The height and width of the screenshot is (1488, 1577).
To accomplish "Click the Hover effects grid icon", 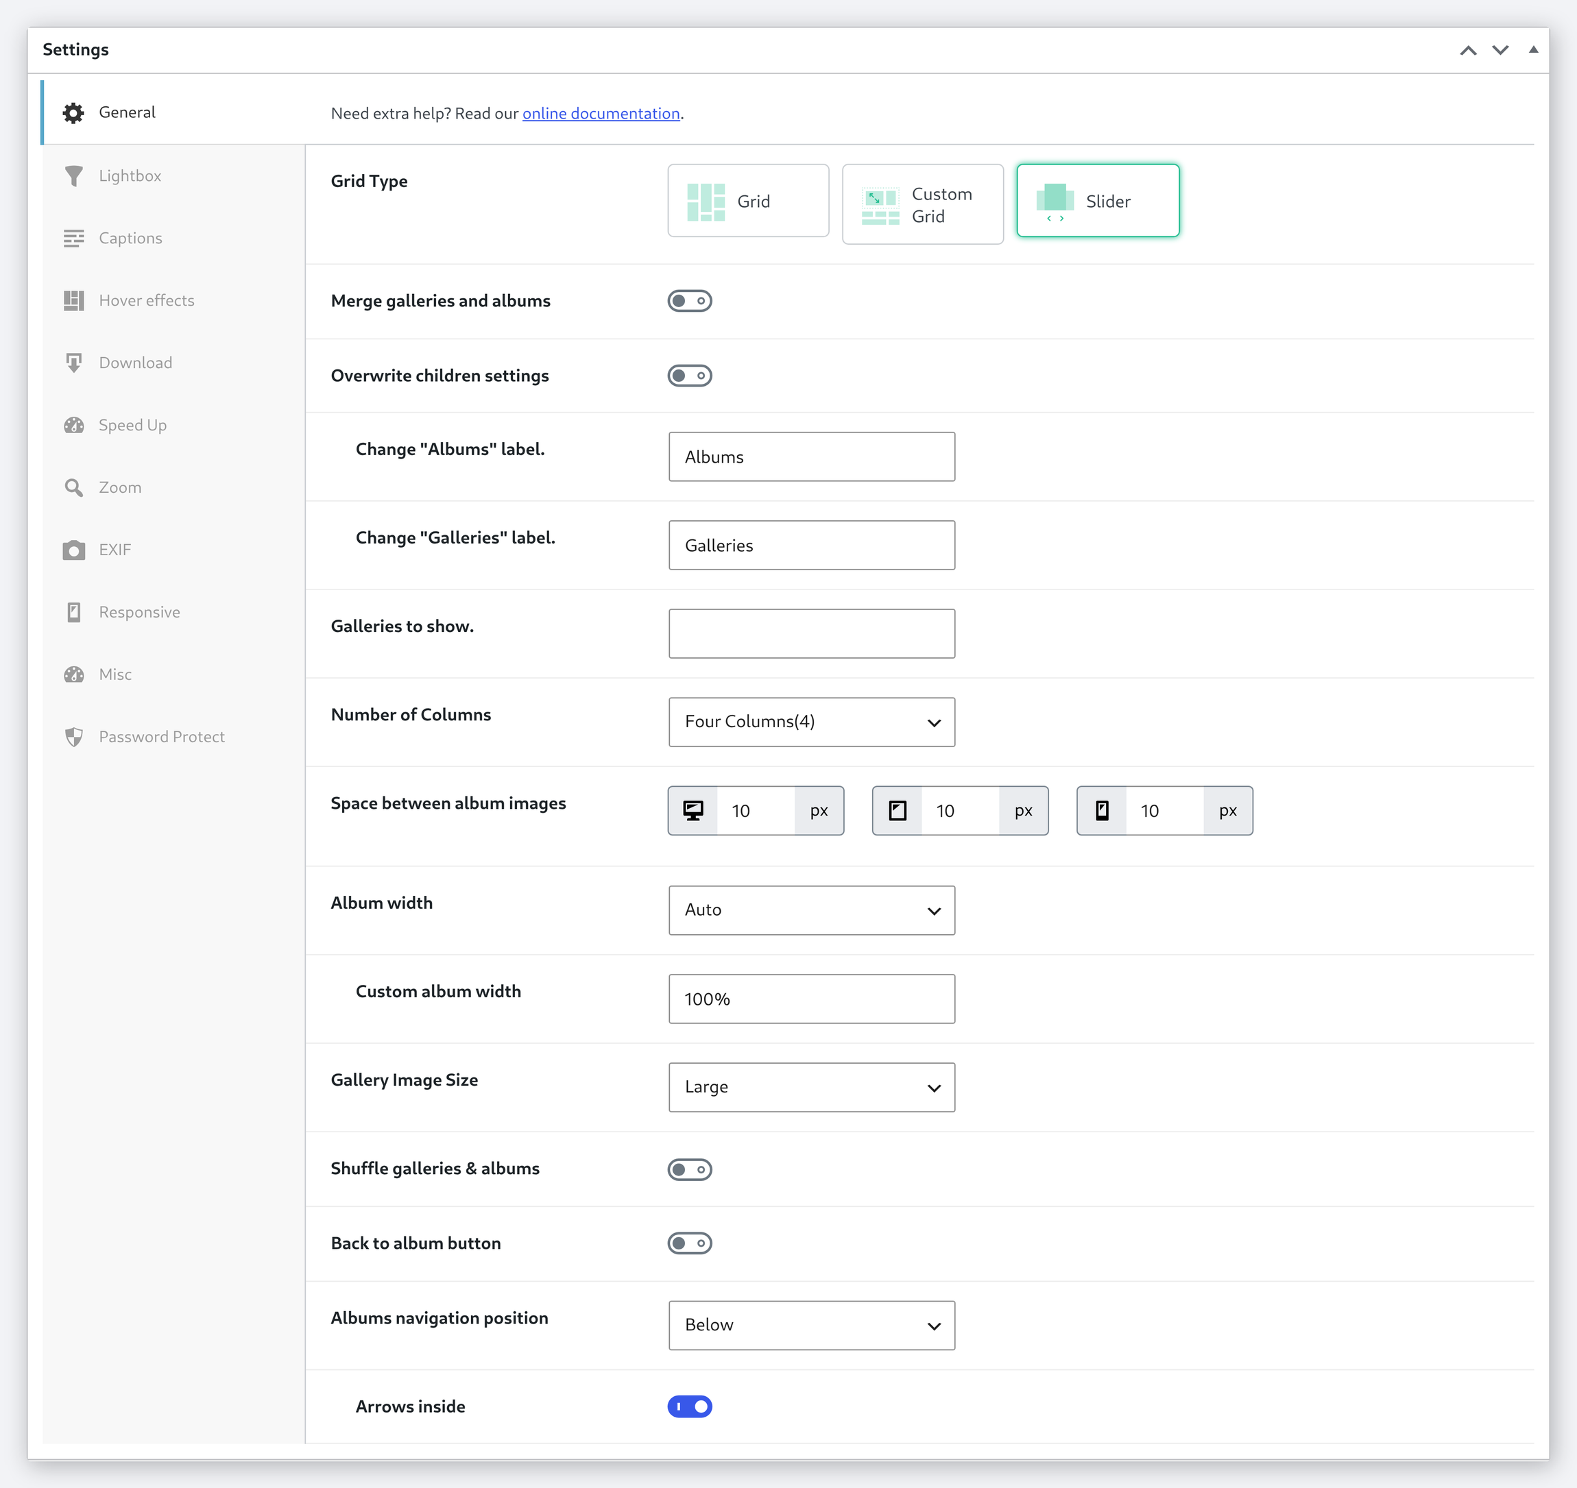I will coord(74,301).
